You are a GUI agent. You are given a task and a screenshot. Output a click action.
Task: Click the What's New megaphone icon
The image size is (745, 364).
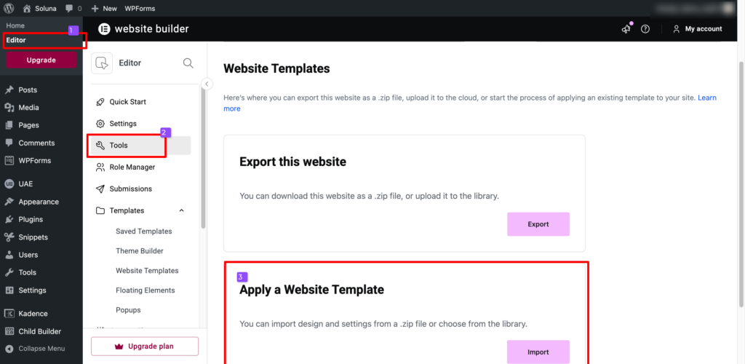626,29
